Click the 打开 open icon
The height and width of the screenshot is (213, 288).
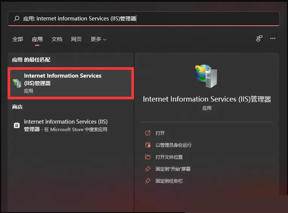point(147,133)
